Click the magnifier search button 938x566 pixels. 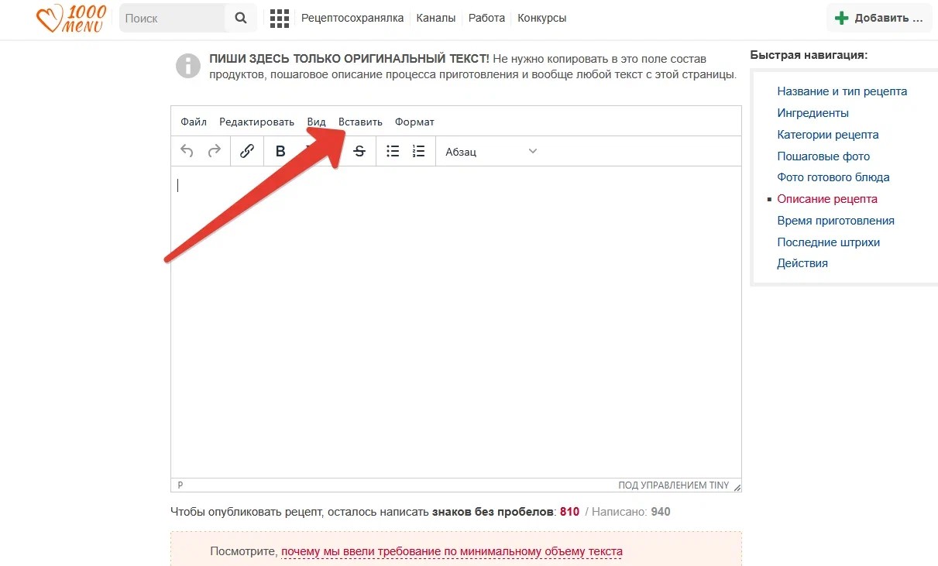point(241,18)
